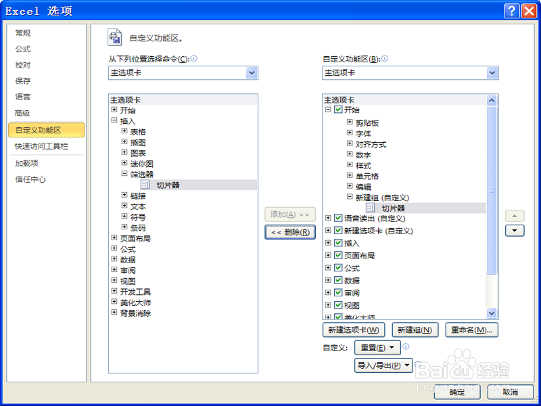The width and height of the screenshot is (541, 406).
Task: Open the 快速访问工具栏 category
Action: [41, 146]
